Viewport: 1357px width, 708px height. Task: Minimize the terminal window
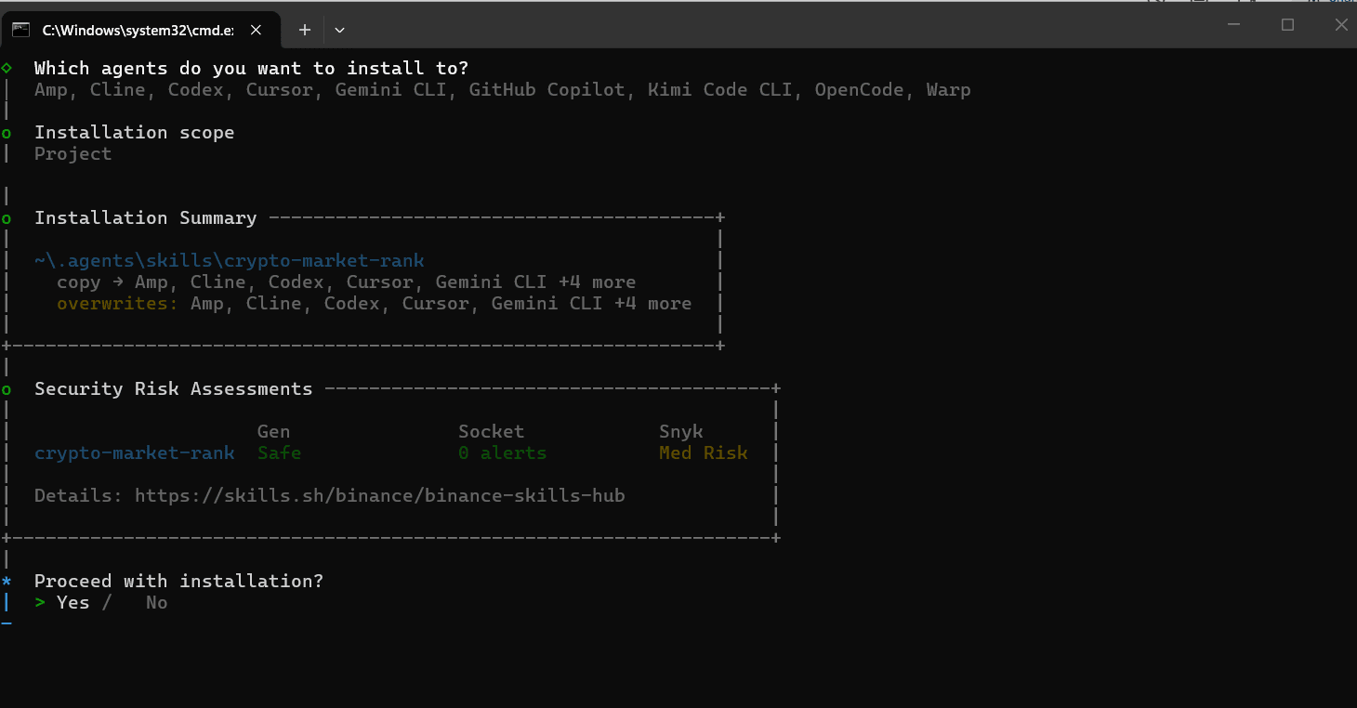1234,25
